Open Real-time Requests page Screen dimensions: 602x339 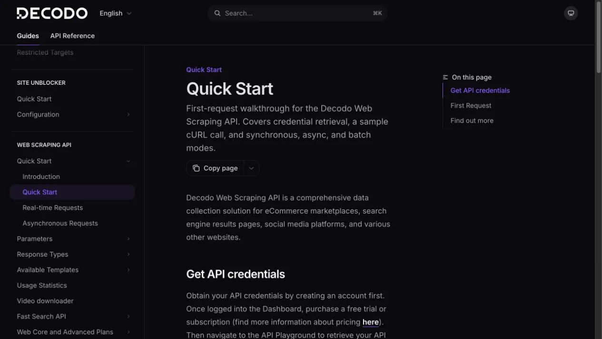tap(52, 208)
